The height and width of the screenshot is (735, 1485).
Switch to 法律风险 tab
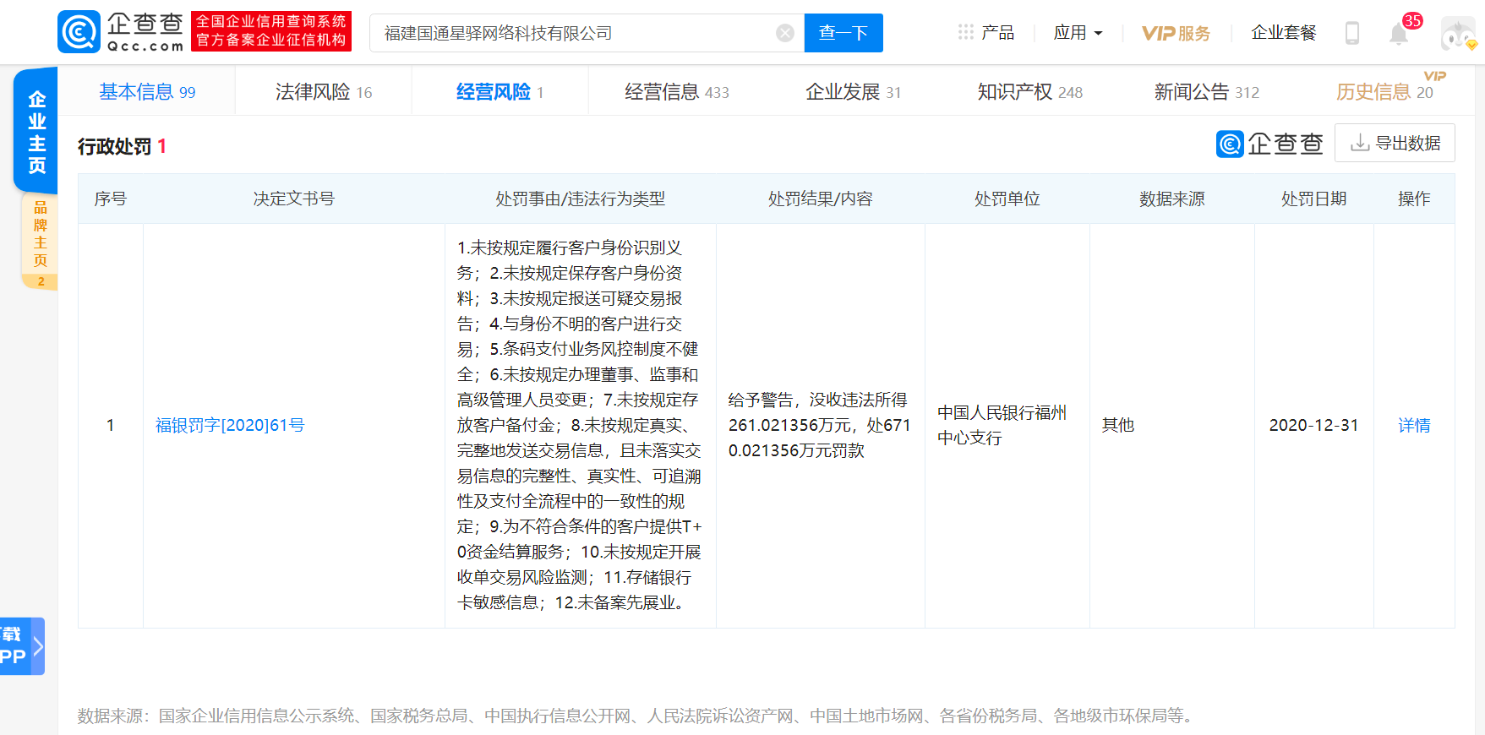pyautogui.click(x=323, y=92)
